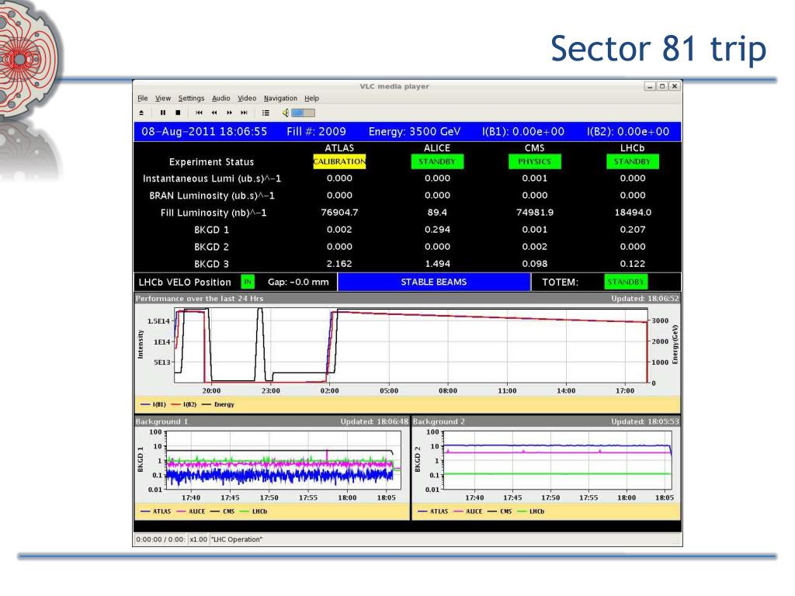This screenshot has width=795, height=596.
Task: Click the x1.00 playback speed indicator
Action: point(198,539)
